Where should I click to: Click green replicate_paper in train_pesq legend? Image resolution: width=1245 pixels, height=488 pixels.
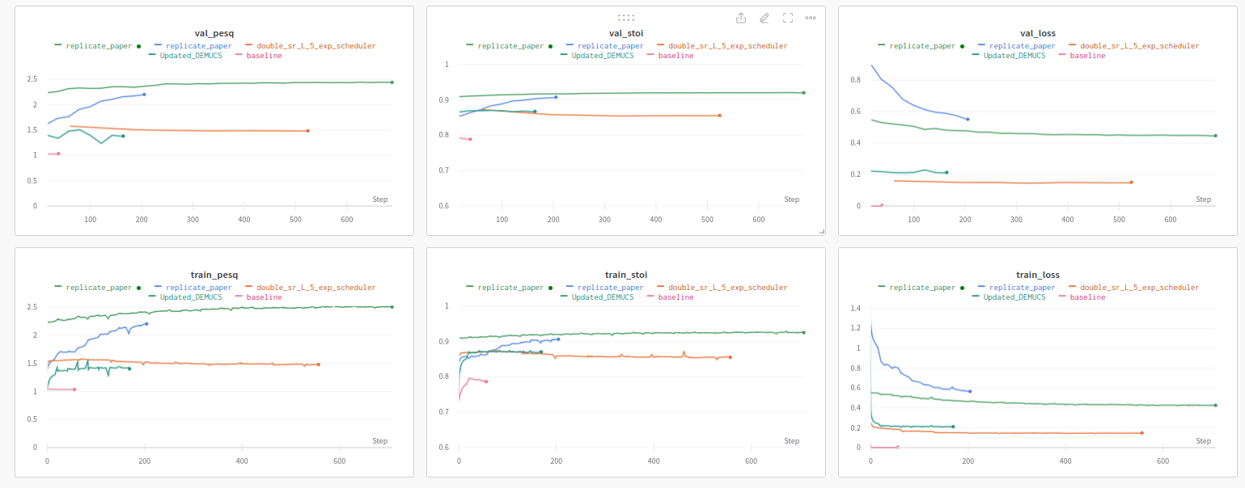pos(99,288)
